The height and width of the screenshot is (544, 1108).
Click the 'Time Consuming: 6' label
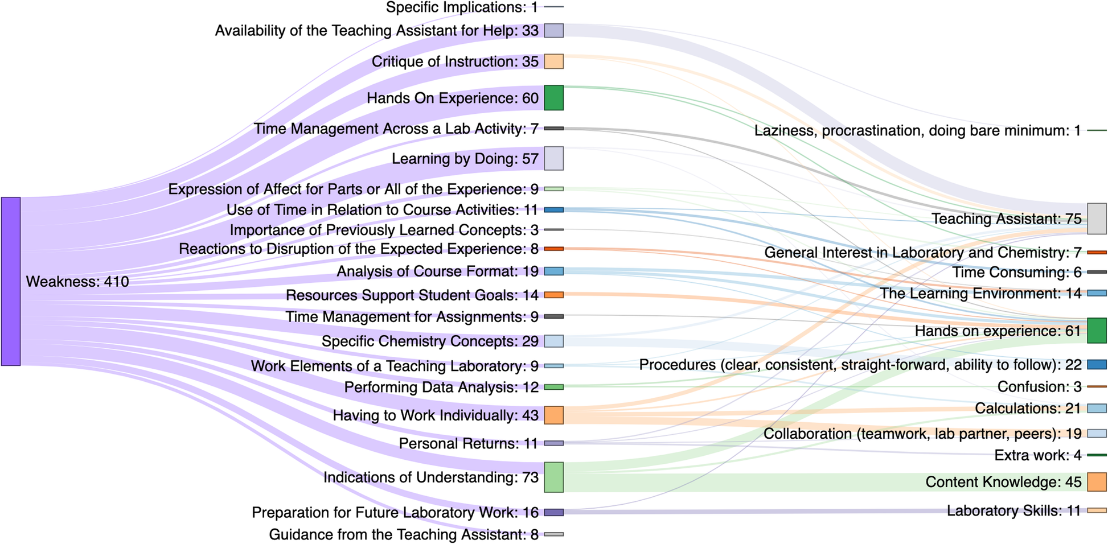coord(1017,273)
